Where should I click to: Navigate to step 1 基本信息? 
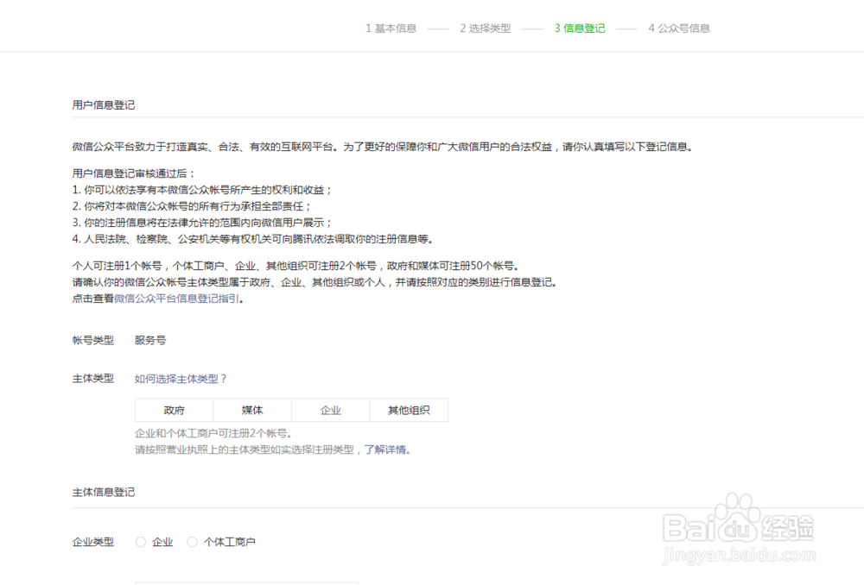pos(391,28)
